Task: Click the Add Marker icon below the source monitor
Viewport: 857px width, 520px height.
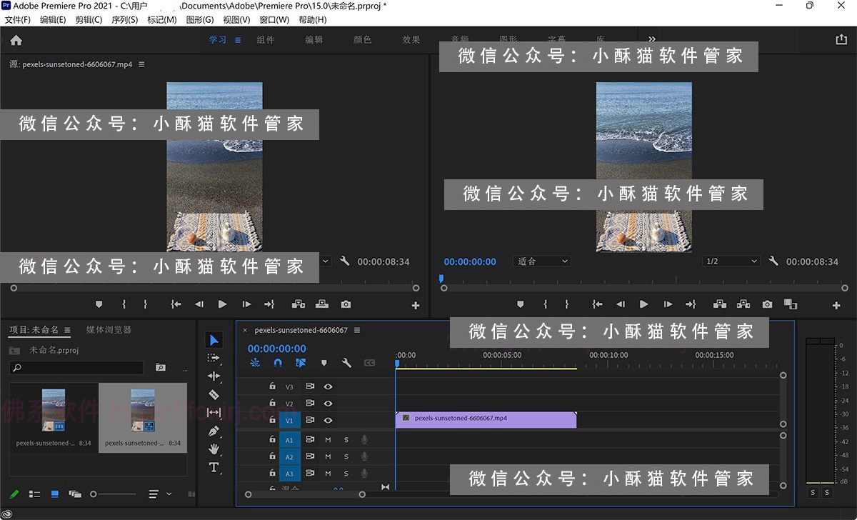Action: pyautogui.click(x=99, y=304)
